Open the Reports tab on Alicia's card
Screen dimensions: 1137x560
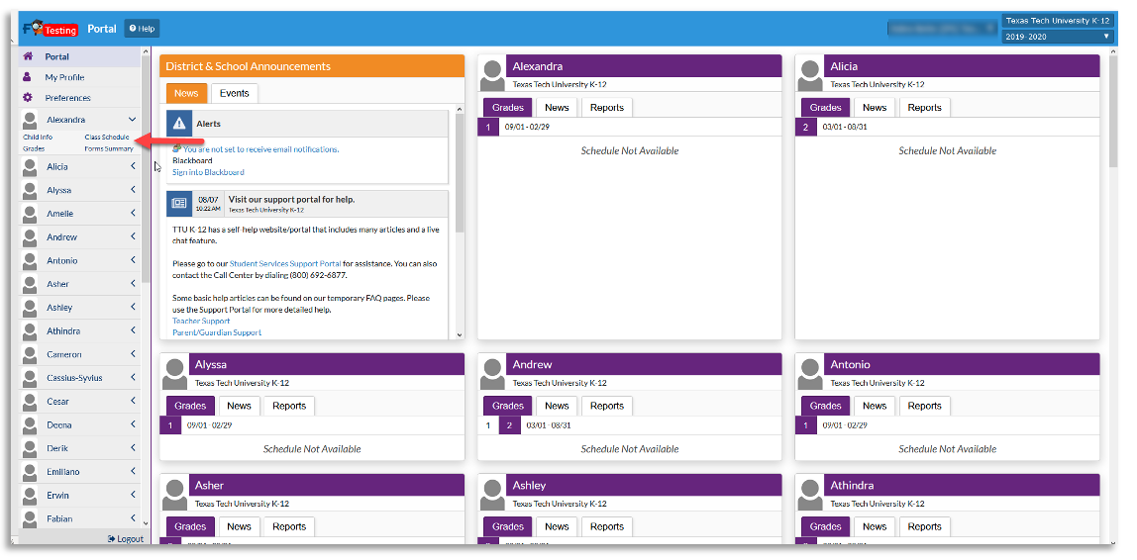click(924, 107)
